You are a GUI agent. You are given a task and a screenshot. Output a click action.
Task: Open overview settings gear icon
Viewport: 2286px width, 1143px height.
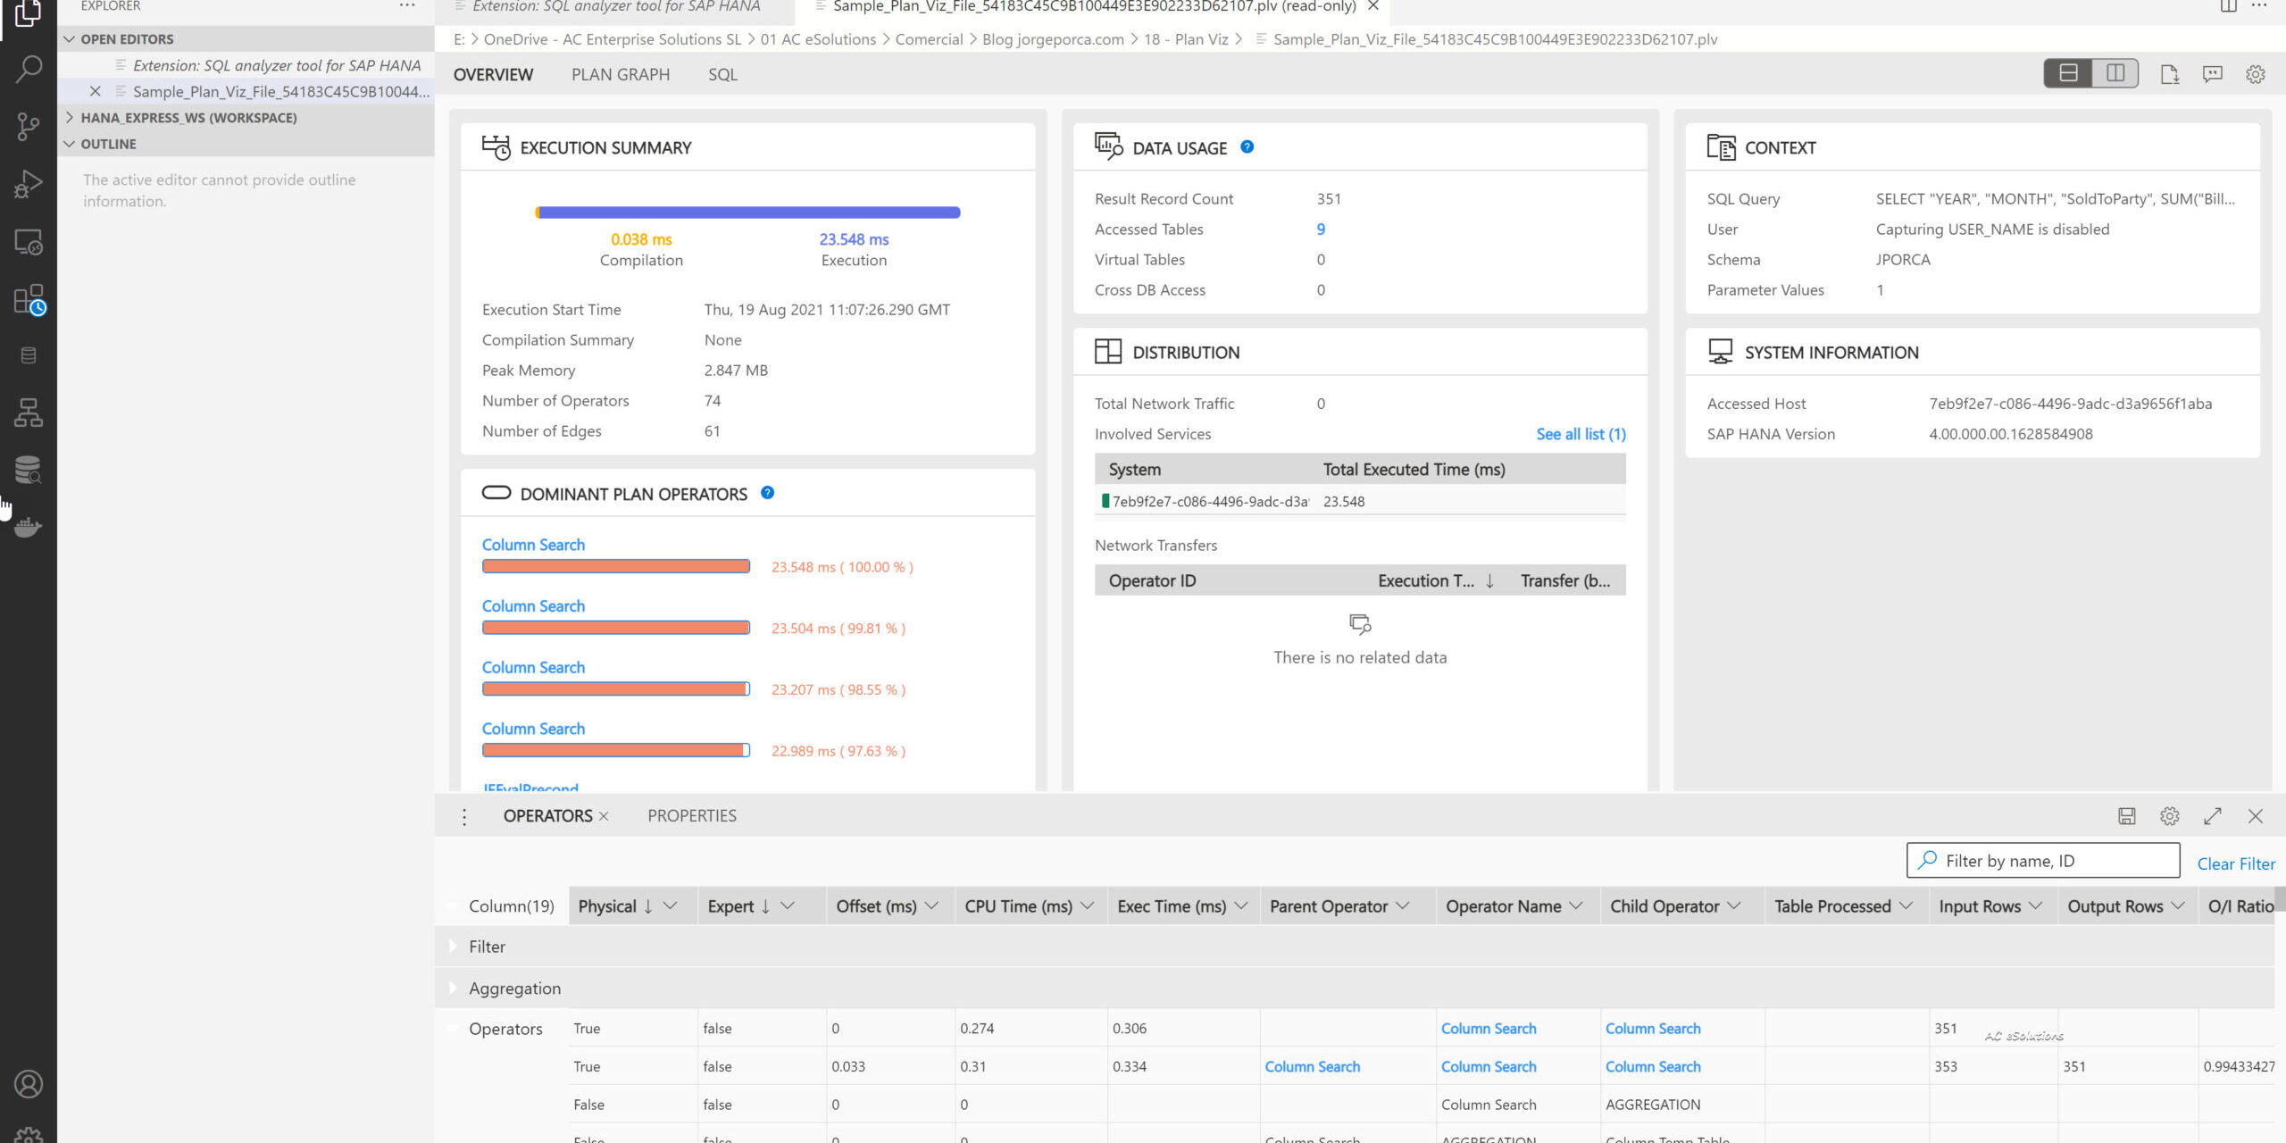click(x=2255, y=75)
